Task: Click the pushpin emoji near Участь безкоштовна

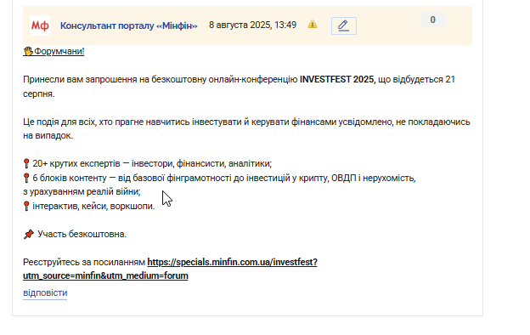Action: coord(29,234)
